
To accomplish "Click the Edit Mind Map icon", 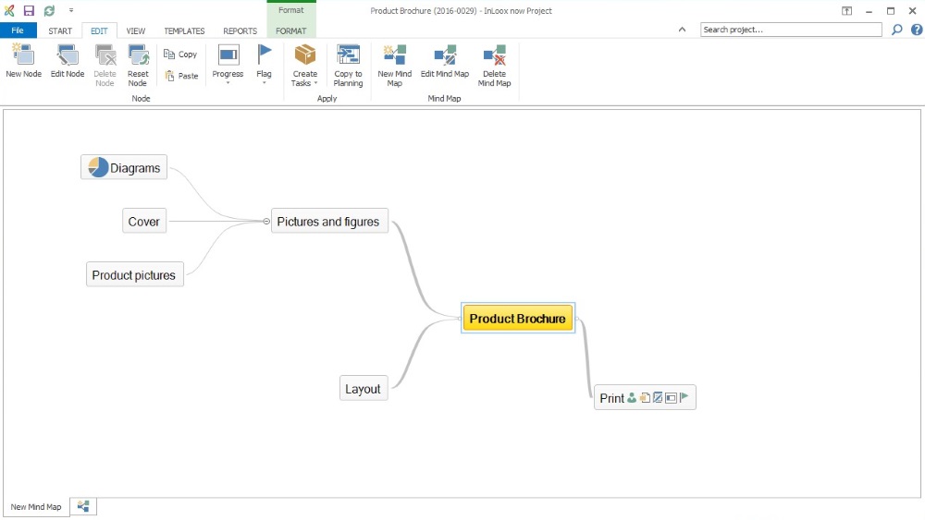I will 445,55.
